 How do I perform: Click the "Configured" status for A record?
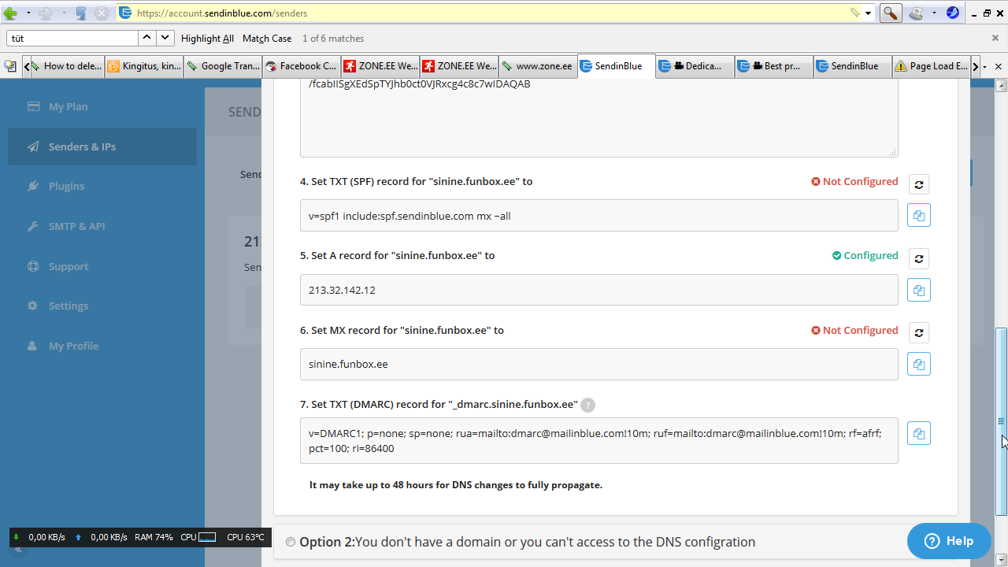[865, 255]
